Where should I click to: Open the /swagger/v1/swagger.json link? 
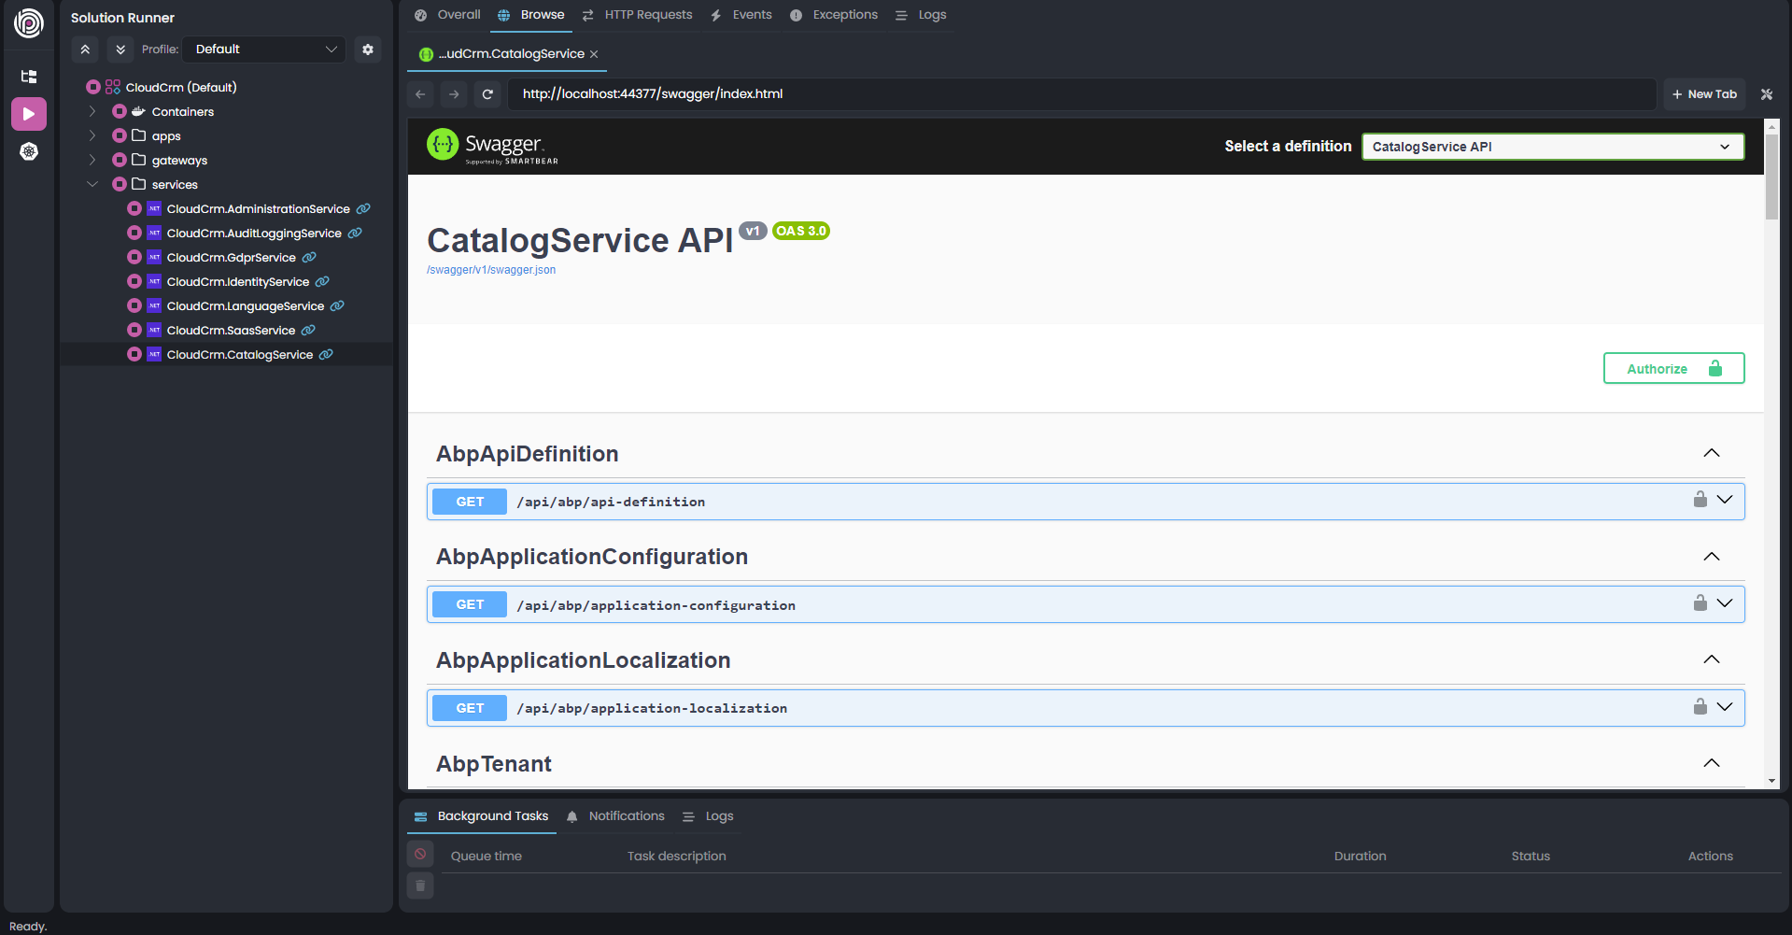pos(491,269)
